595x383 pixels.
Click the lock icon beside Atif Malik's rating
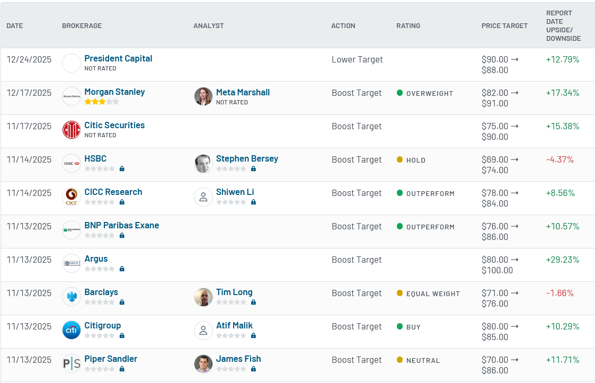click(x=253, y=335)
